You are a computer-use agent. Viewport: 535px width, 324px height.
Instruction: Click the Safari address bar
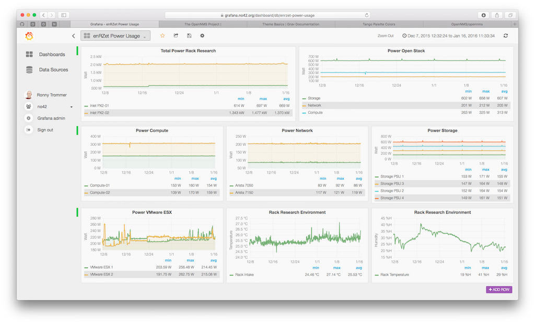pos(267,15)
